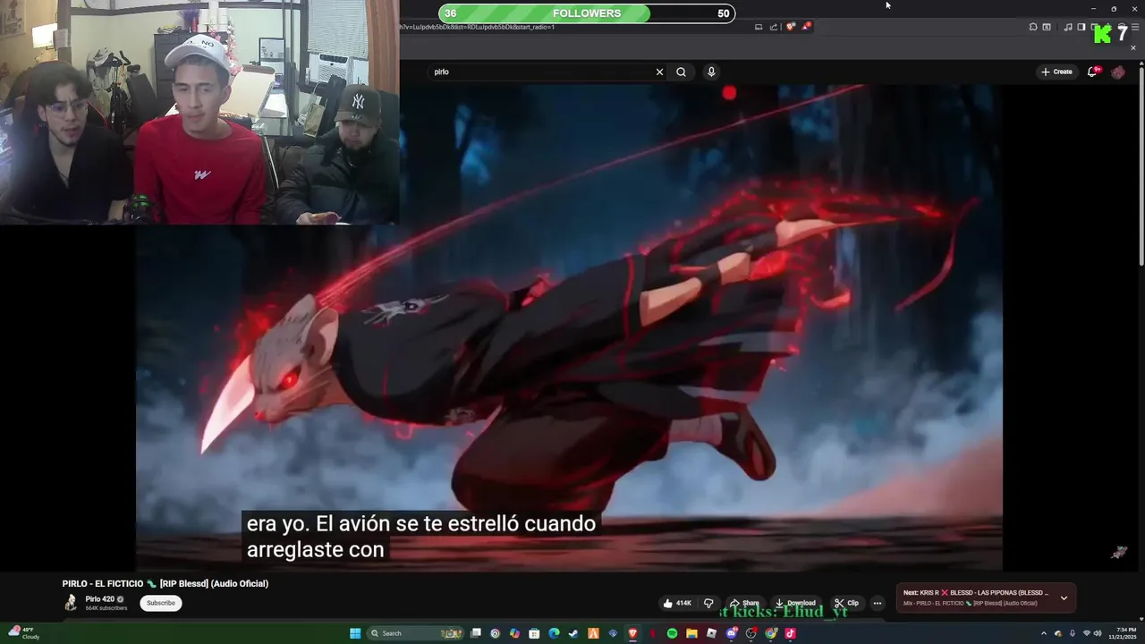Open File Explorer from the taskbar
Viewport: 1145px width, 644px height.
pos(691,633)
